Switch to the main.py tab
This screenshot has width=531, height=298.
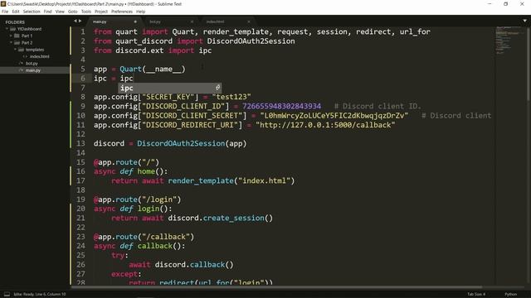[114, 22]
